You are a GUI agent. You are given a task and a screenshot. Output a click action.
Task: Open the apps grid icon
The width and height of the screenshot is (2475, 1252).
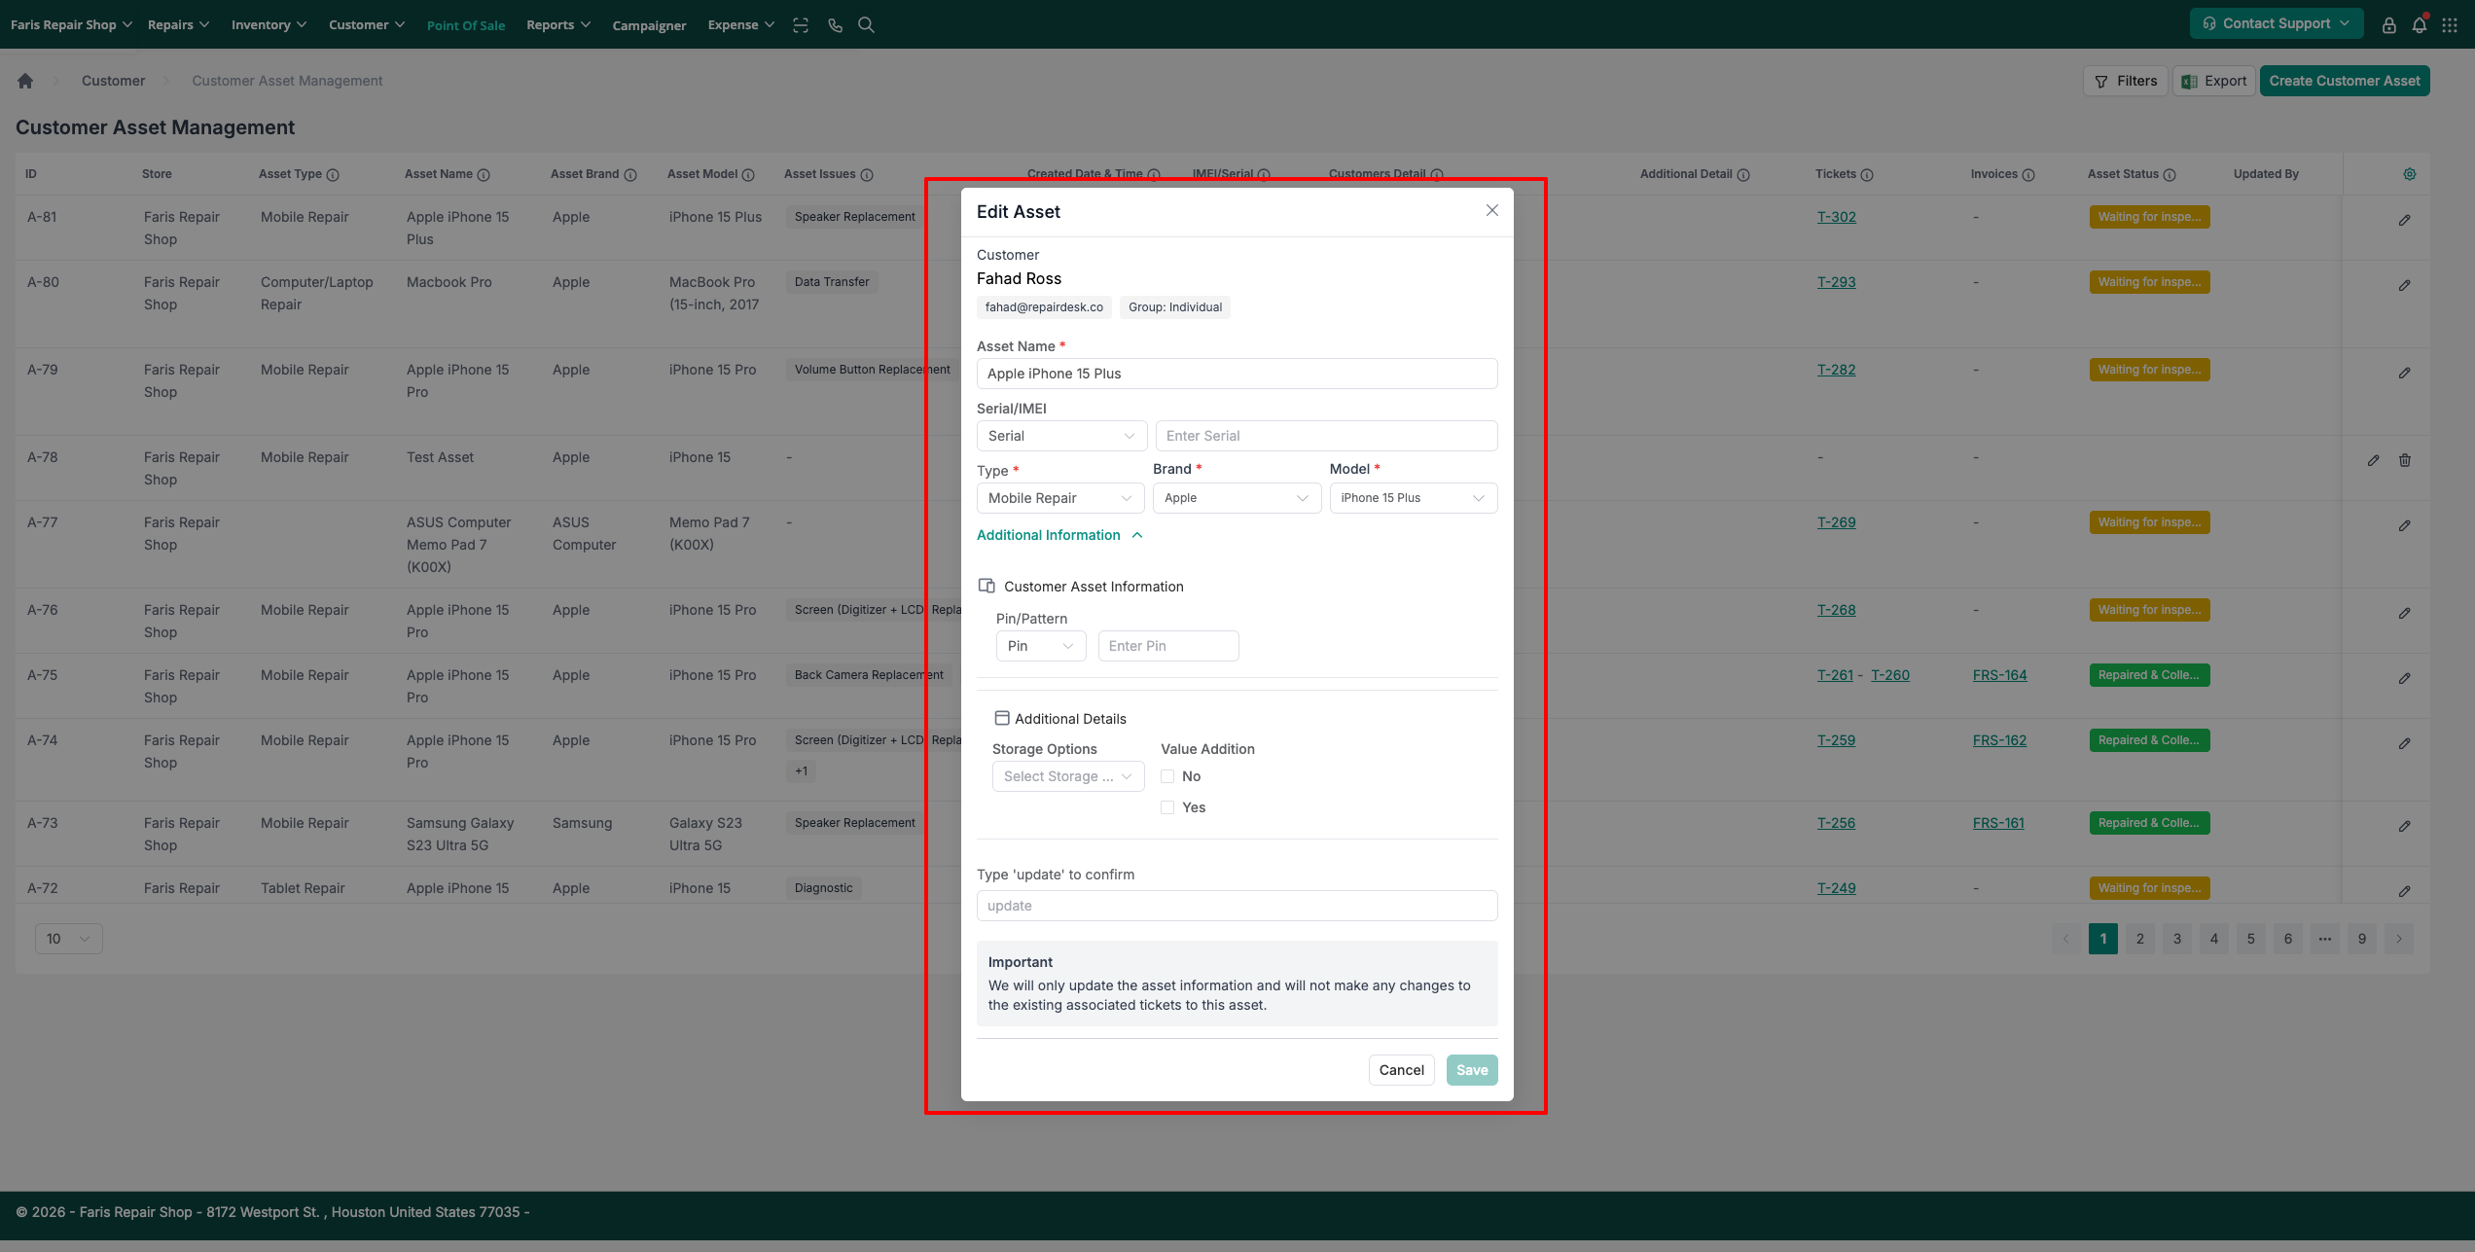[2450, 25]
